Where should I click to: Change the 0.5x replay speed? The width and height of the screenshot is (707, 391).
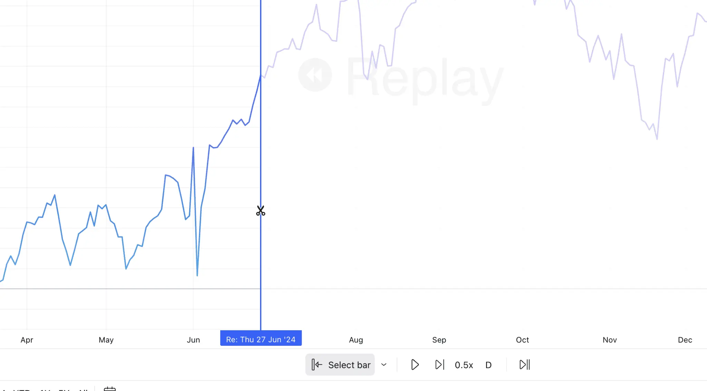(x=464, y=365)
